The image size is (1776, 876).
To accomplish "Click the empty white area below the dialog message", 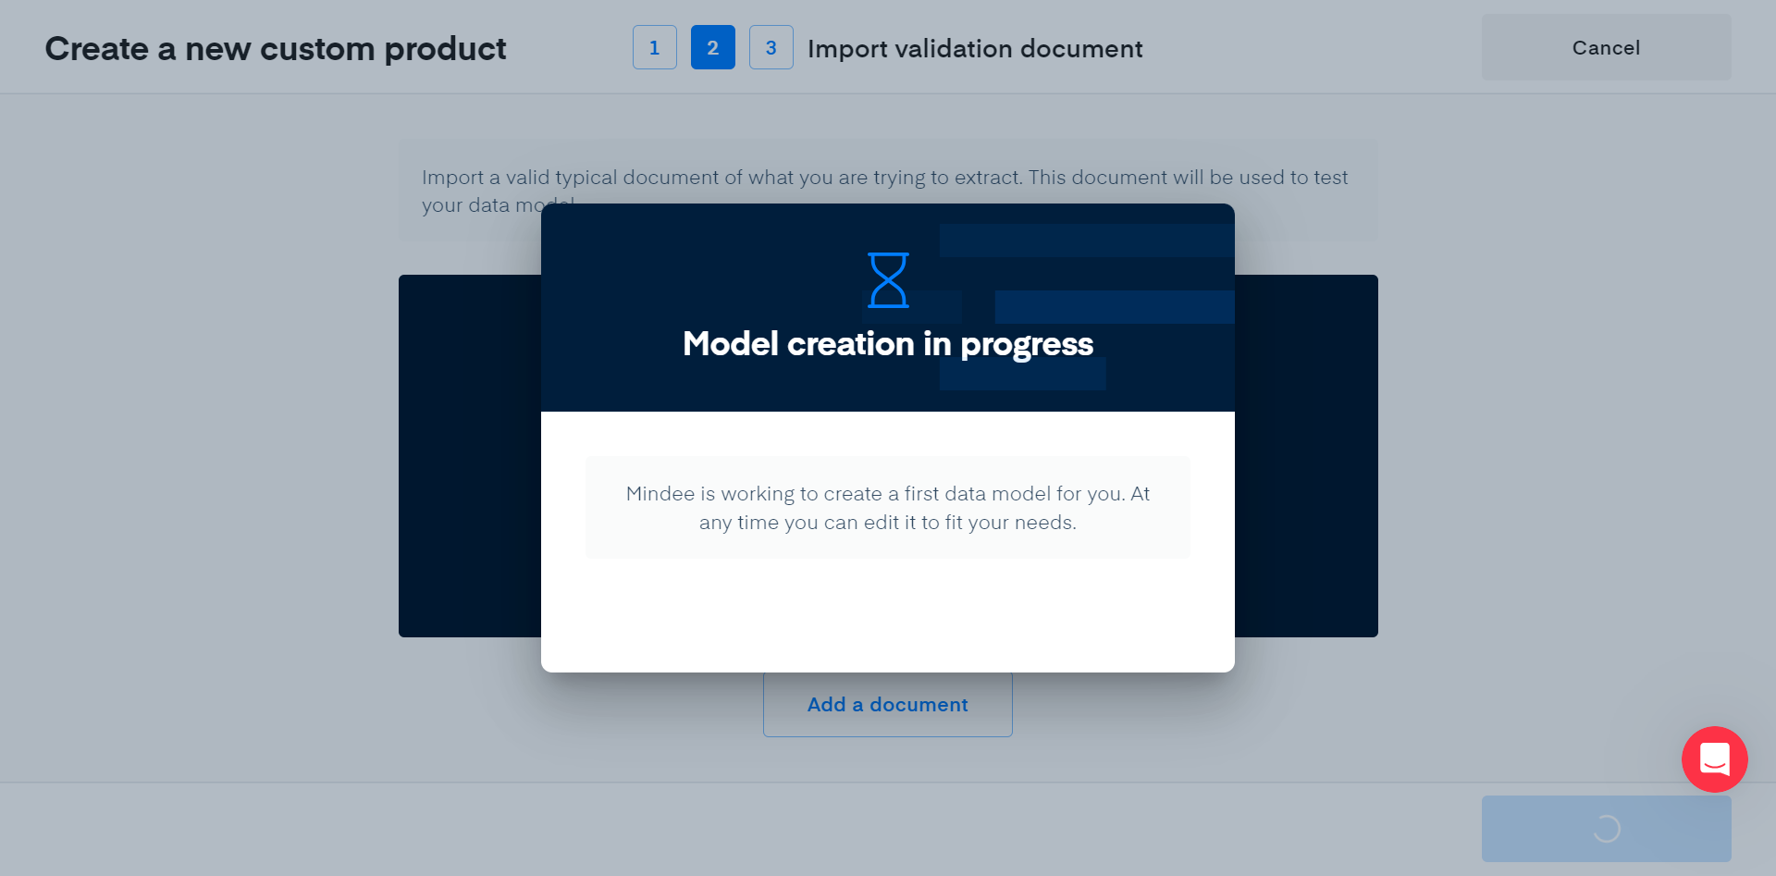I will point(888,615).
